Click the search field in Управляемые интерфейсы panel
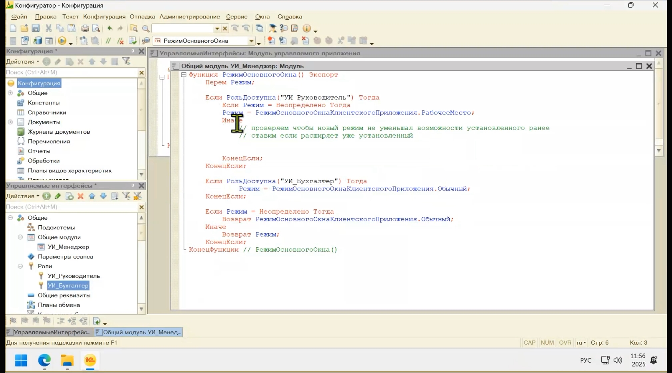 click(71, 207)
